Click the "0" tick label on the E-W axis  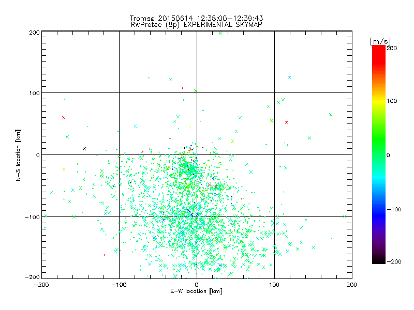tap(197, 285)
